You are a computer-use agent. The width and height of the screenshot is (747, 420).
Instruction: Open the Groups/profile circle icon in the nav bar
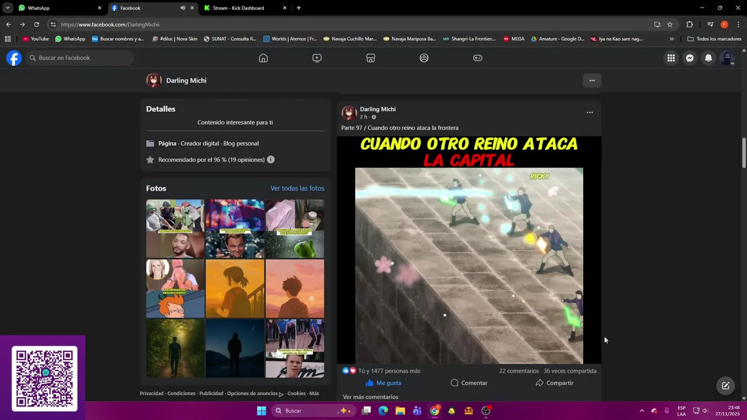point(424,58)
